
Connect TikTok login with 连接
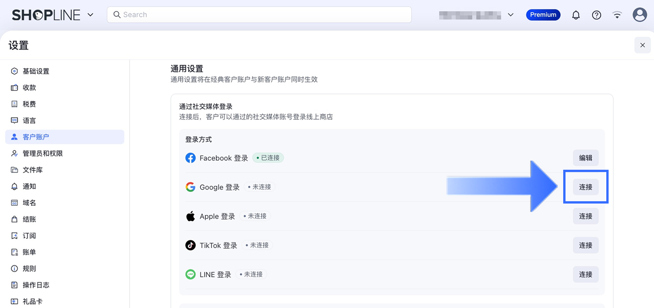click(x=586, y=245)
